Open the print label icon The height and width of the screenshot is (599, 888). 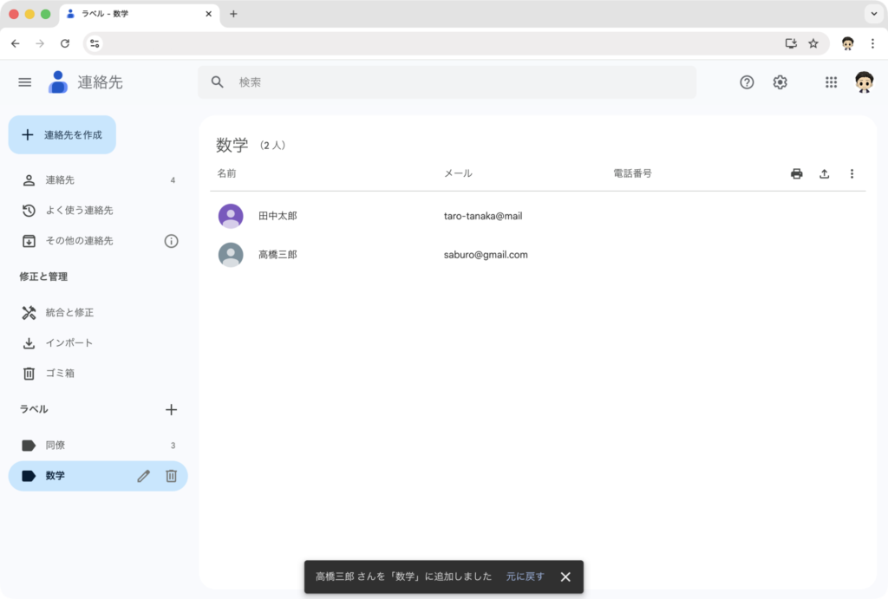(x=796, y=173)
